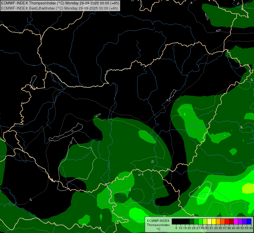
Task: Click the legend tick value '33'
Action: (x=216, y=228)
